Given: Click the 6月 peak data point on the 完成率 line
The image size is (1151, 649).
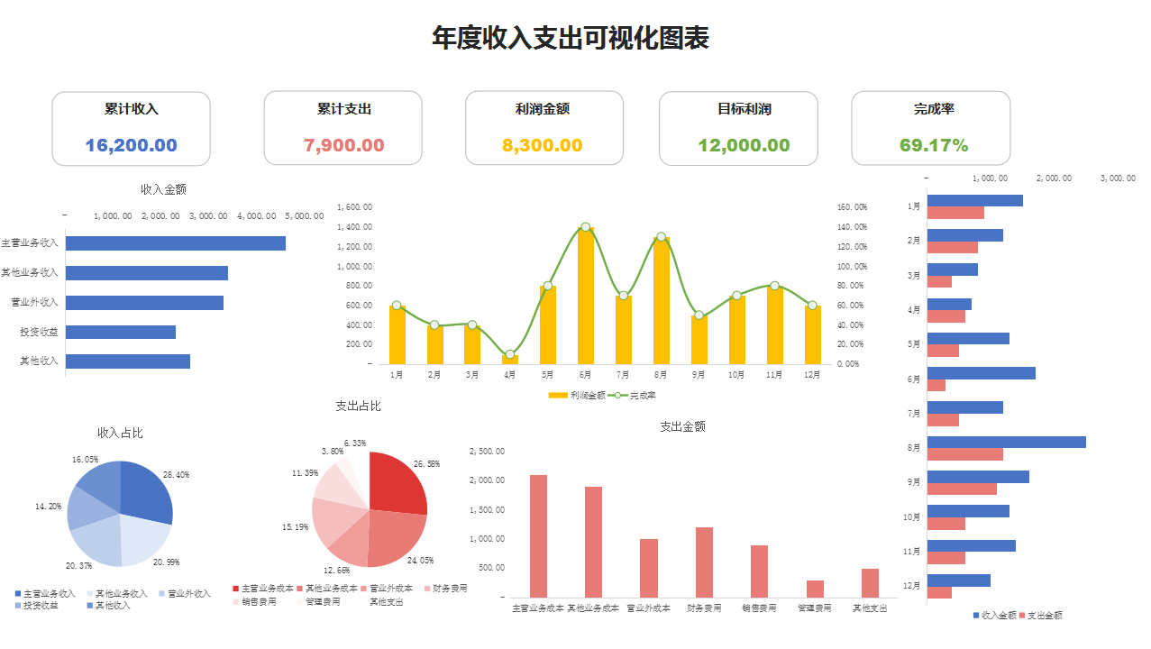Looking at the screenshot, I should (584, 227).
